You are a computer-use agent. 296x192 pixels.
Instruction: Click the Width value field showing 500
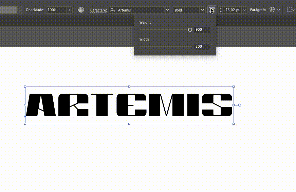[202, 46]
